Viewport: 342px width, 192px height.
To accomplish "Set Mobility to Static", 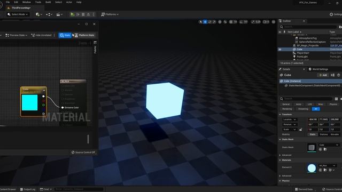I will [x=312, y=134].
